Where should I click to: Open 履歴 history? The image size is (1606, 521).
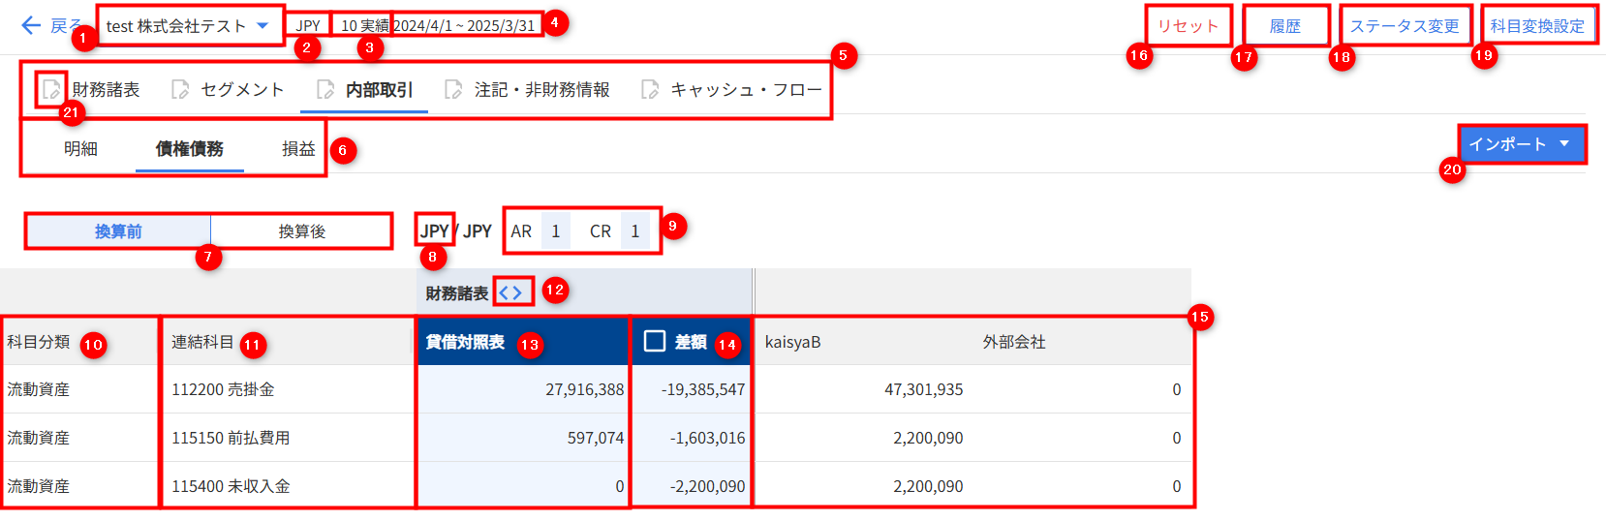1285,26
